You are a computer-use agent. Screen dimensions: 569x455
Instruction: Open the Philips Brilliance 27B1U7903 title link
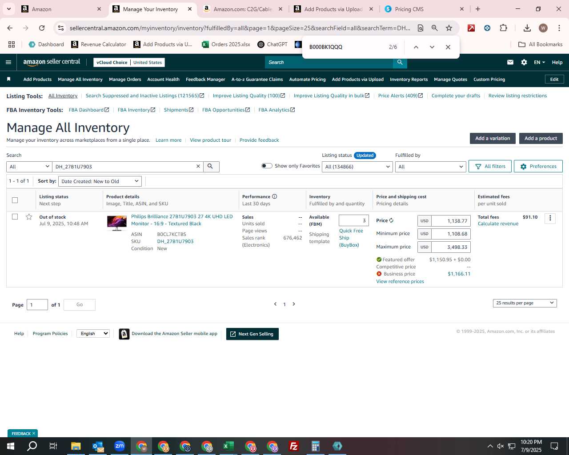tap(182, 220)
